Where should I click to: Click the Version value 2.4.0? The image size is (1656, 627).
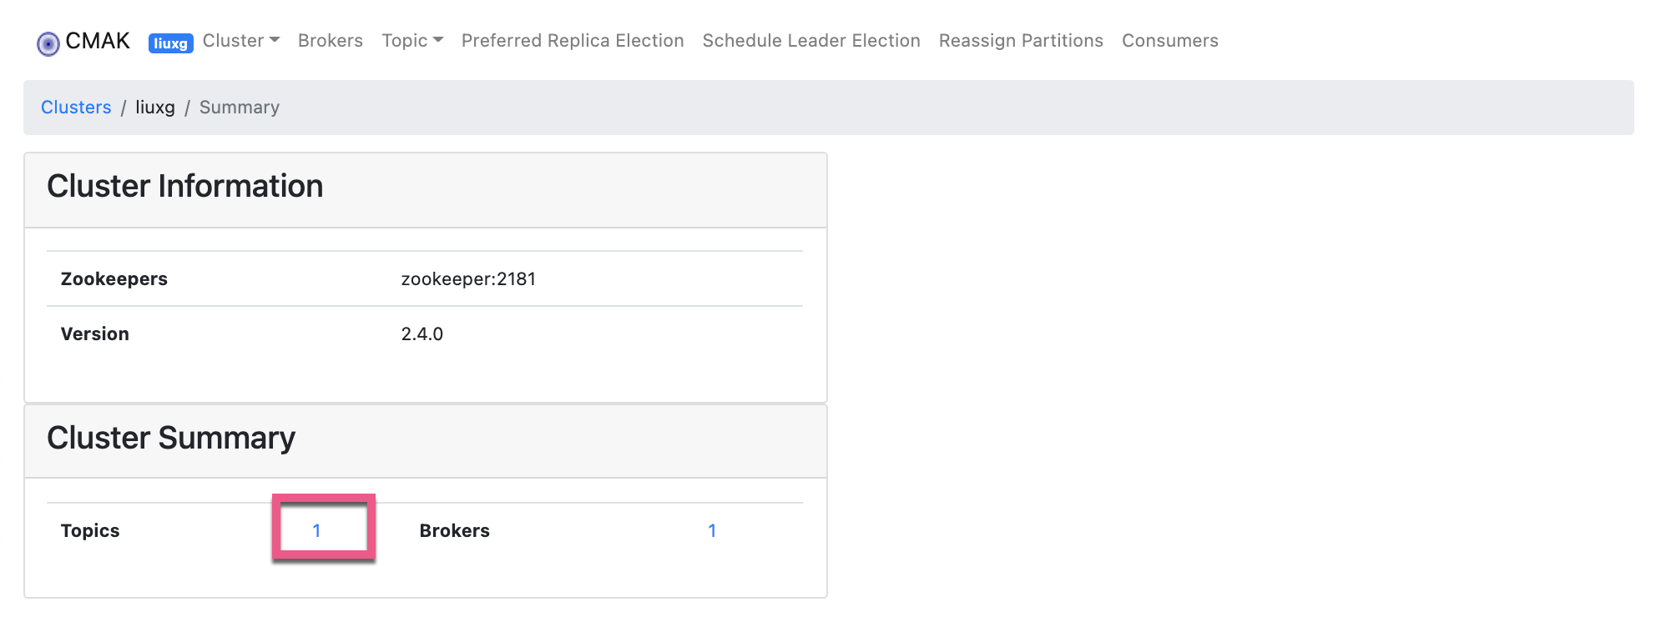(x=421, y=334)
